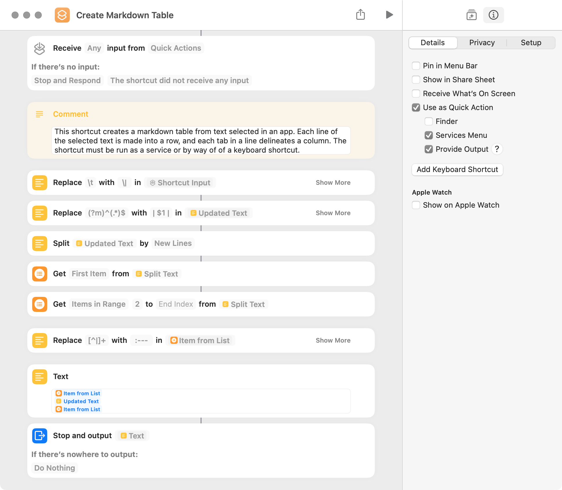Toggle the shortcut details info icon

point(493,15)
